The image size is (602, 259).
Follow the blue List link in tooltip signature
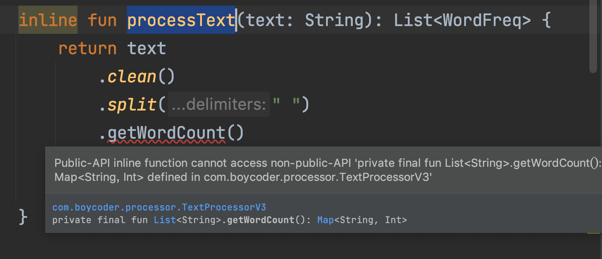tap(165, 220)
